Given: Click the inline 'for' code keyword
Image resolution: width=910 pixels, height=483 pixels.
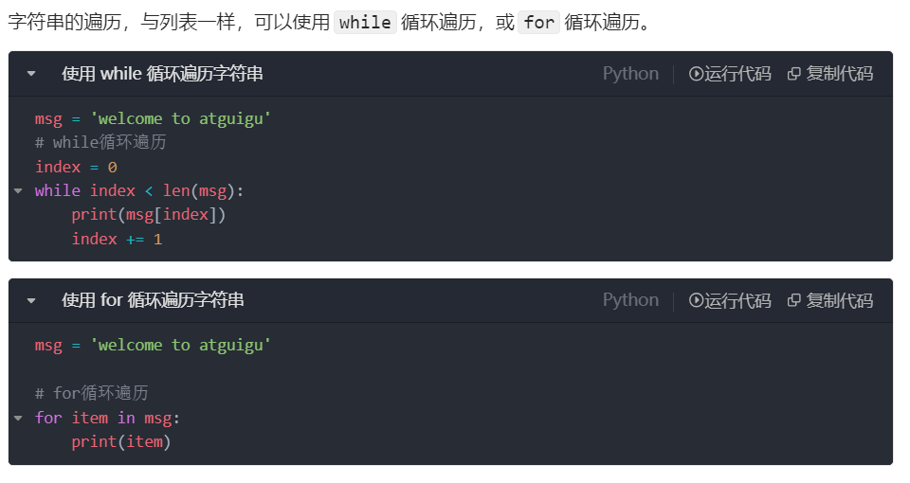Looking at the screenshot, I should click(x=538, y=23).
